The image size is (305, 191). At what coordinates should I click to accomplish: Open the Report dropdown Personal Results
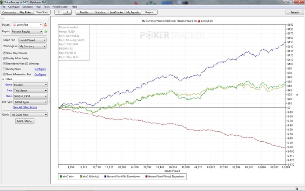(x=27, y=31)
